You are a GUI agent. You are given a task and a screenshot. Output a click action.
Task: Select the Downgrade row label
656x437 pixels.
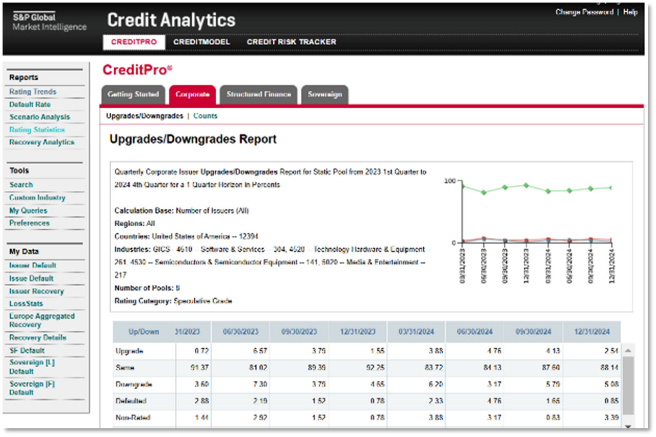(x=134, y=384)
